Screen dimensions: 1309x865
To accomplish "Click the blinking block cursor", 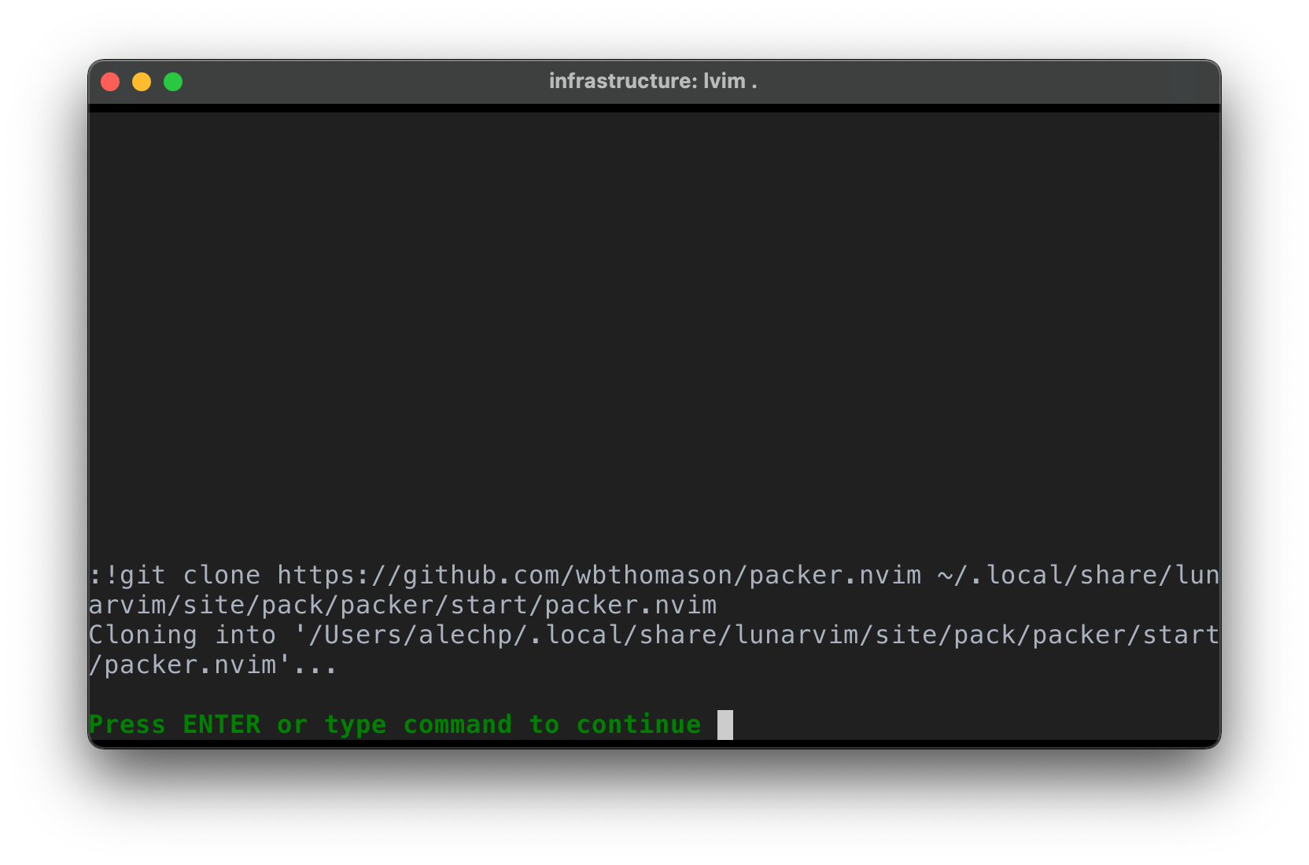I will tap(725, 724).
